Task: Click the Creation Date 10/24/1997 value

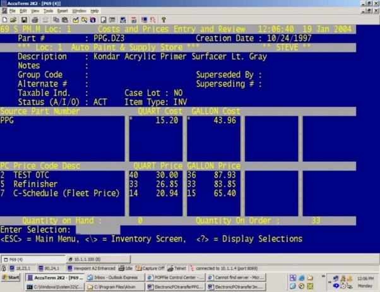Action: point(289,39)
